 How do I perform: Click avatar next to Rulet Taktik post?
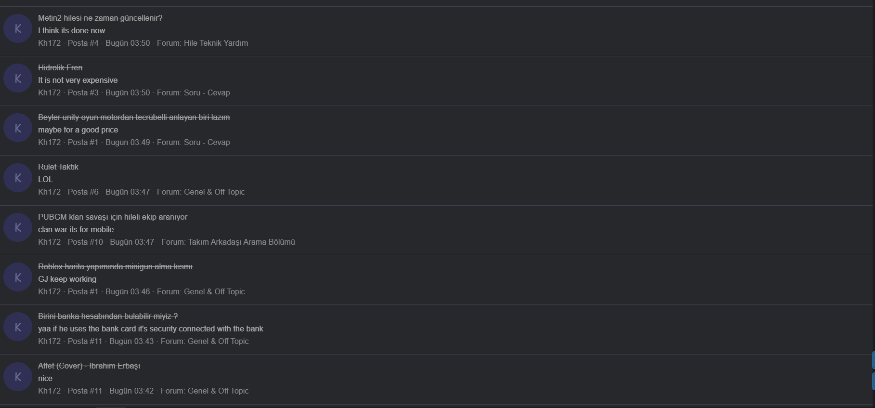[18, 178]
